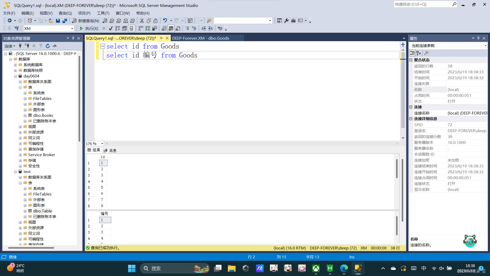Click the Undo arrow icon
The image size is (490, 276).
point(165,21)
